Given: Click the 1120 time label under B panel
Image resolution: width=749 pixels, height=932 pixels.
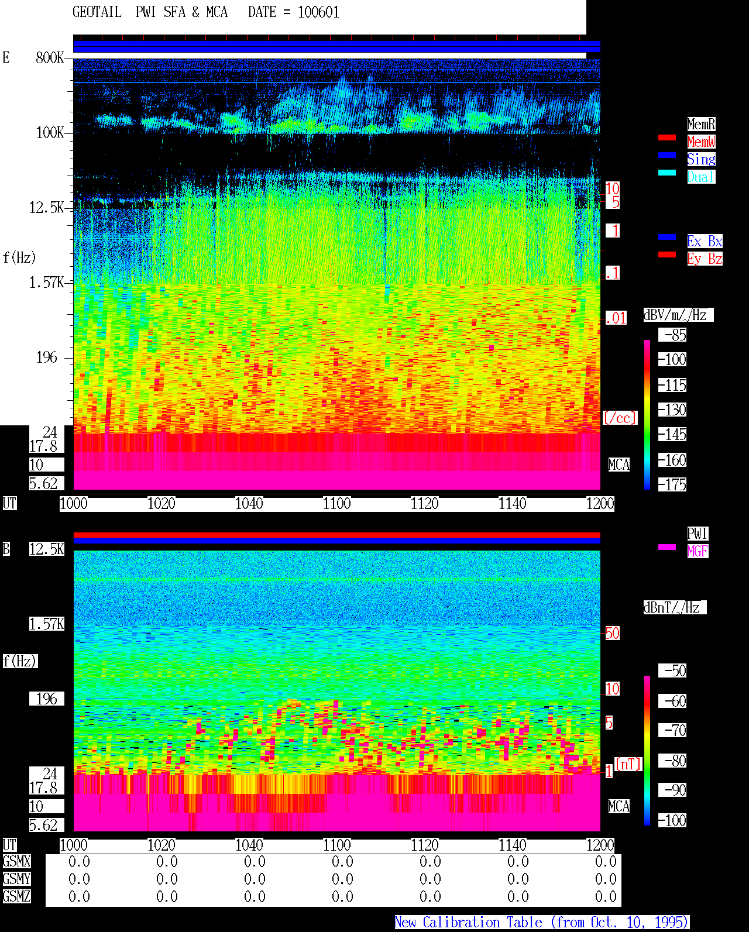Looking at the screenshot, I should coord(425,845).
